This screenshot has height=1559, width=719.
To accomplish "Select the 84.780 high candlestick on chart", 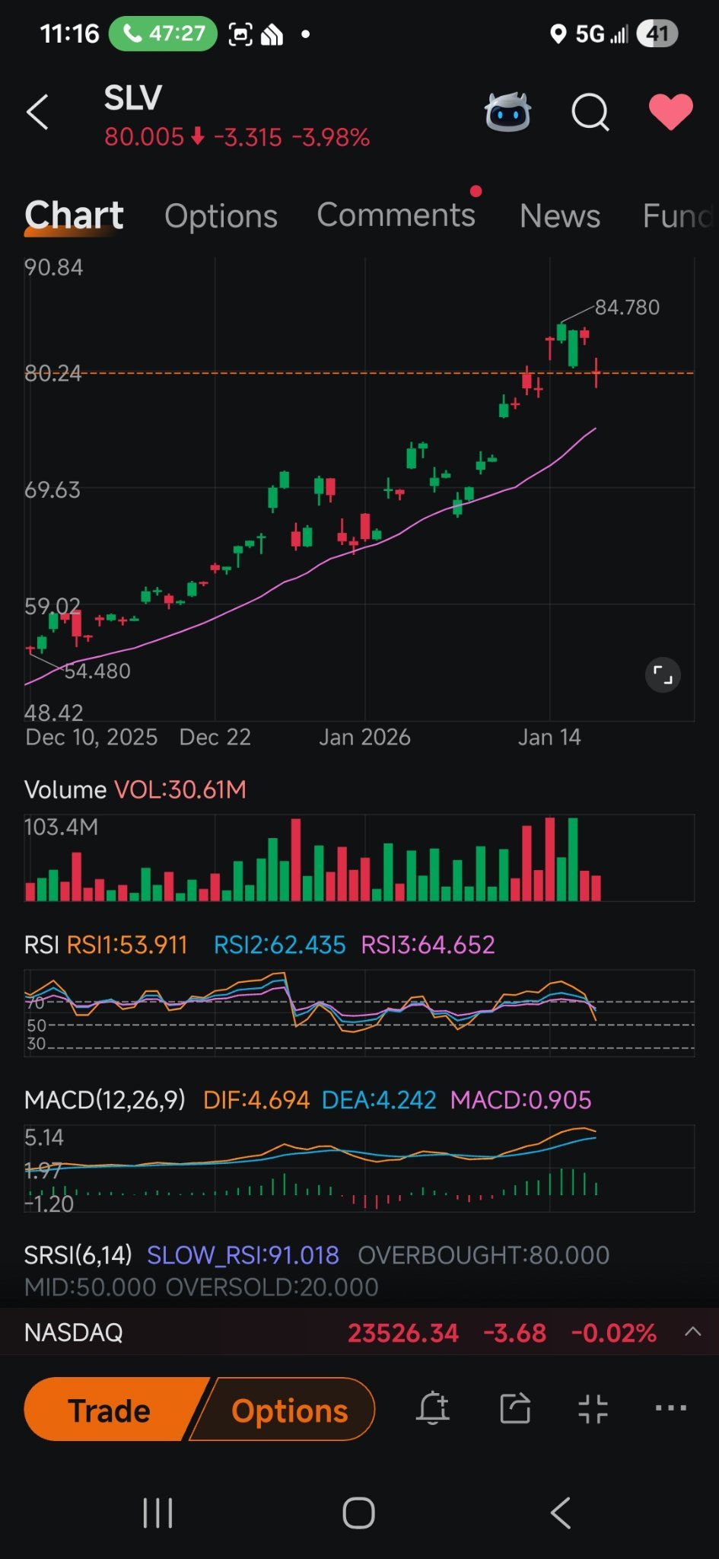I will coord(562,333).
